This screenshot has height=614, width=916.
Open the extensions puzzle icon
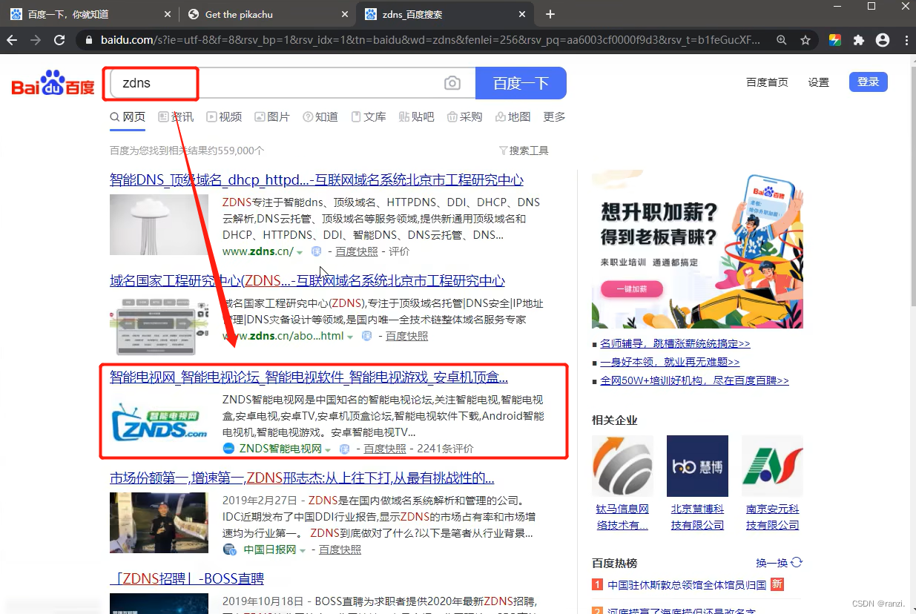tap(859, 40)
